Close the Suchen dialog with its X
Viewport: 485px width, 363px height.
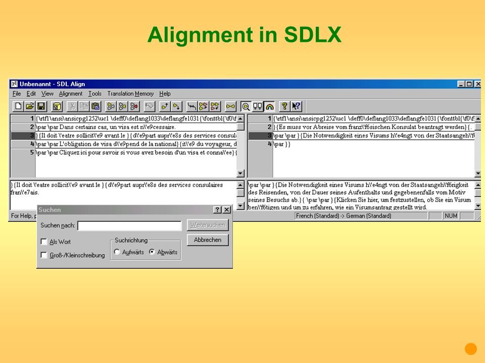227,210
